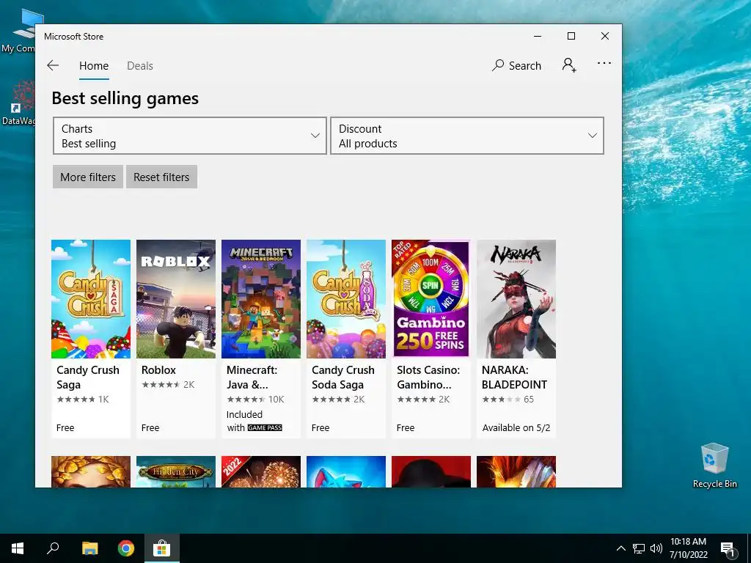
Task: Minimize the Microsoft Store window
Action: point(538,37)
